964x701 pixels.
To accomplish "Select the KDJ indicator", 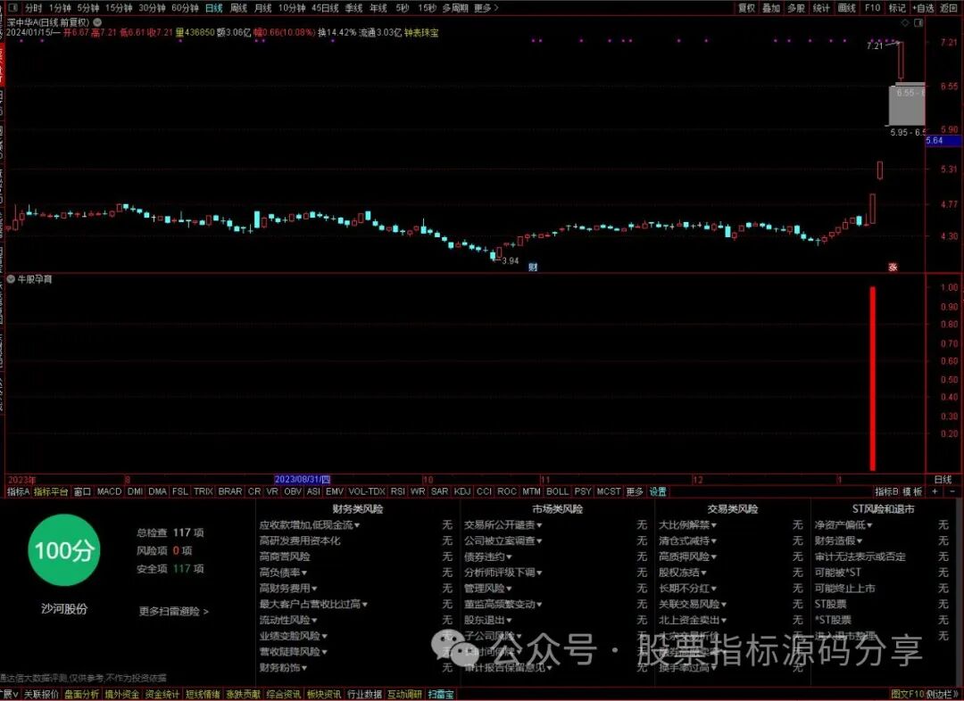I will tap(462, 491).
